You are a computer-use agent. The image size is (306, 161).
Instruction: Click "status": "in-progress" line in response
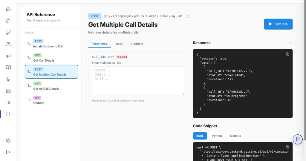tap(227, 96)
